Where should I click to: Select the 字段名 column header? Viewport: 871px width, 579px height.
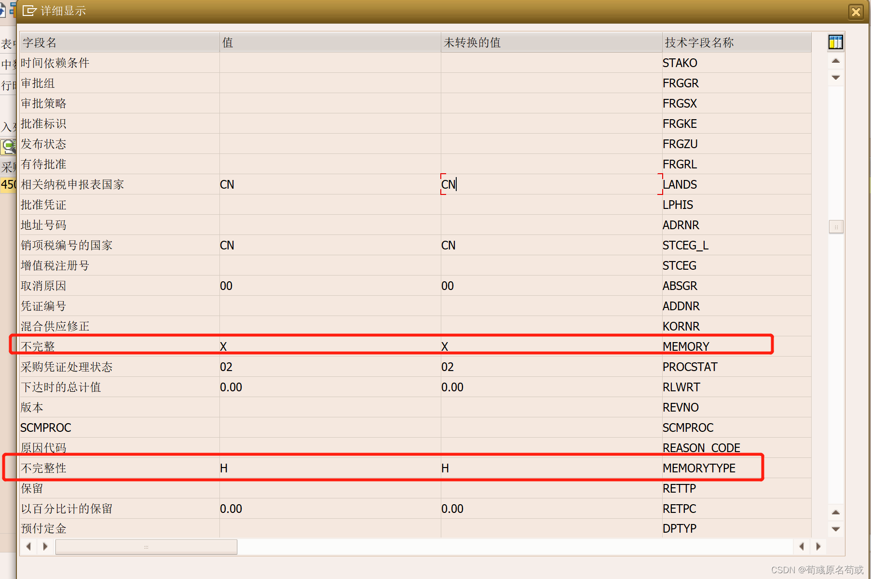point(119,42)
